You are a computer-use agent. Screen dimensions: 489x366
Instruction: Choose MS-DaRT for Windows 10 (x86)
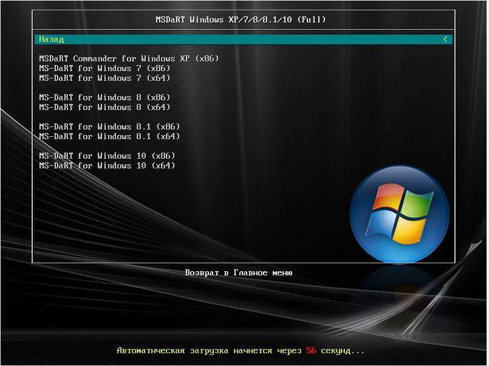coord(107,156)
